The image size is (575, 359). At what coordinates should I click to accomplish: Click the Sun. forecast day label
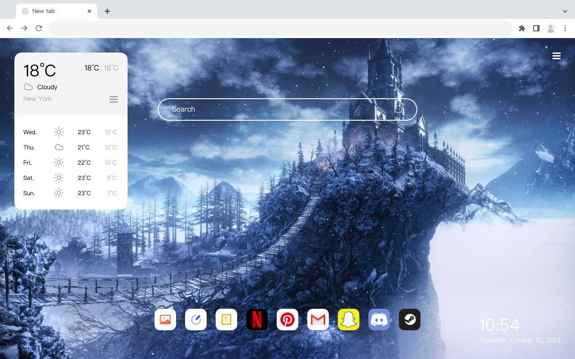[29, 193]
